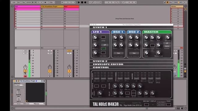Click the Osc Crush Bits knob

[x=100, y=93]
